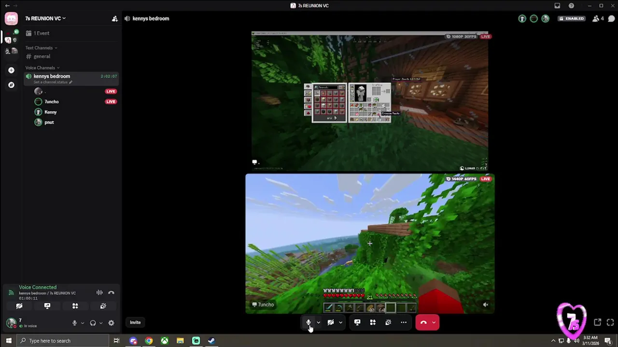The height and width of the screenshot is (347, 618).
Task: Focus the upper 1080P 30FPS Minecraft stream
Action: (369, 101)
